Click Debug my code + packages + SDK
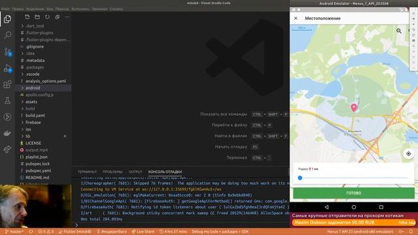This screenshot has width=418, height=235. (x=220, y=232)
